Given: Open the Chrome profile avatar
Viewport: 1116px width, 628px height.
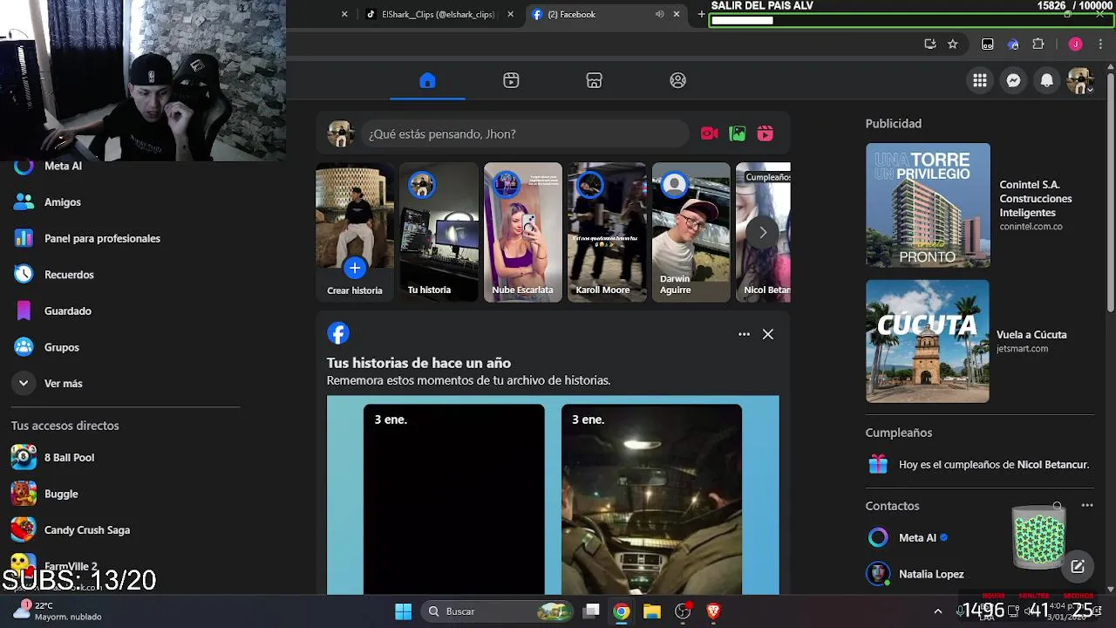Looking at the screenshot, I should [x=1075, y=44].
